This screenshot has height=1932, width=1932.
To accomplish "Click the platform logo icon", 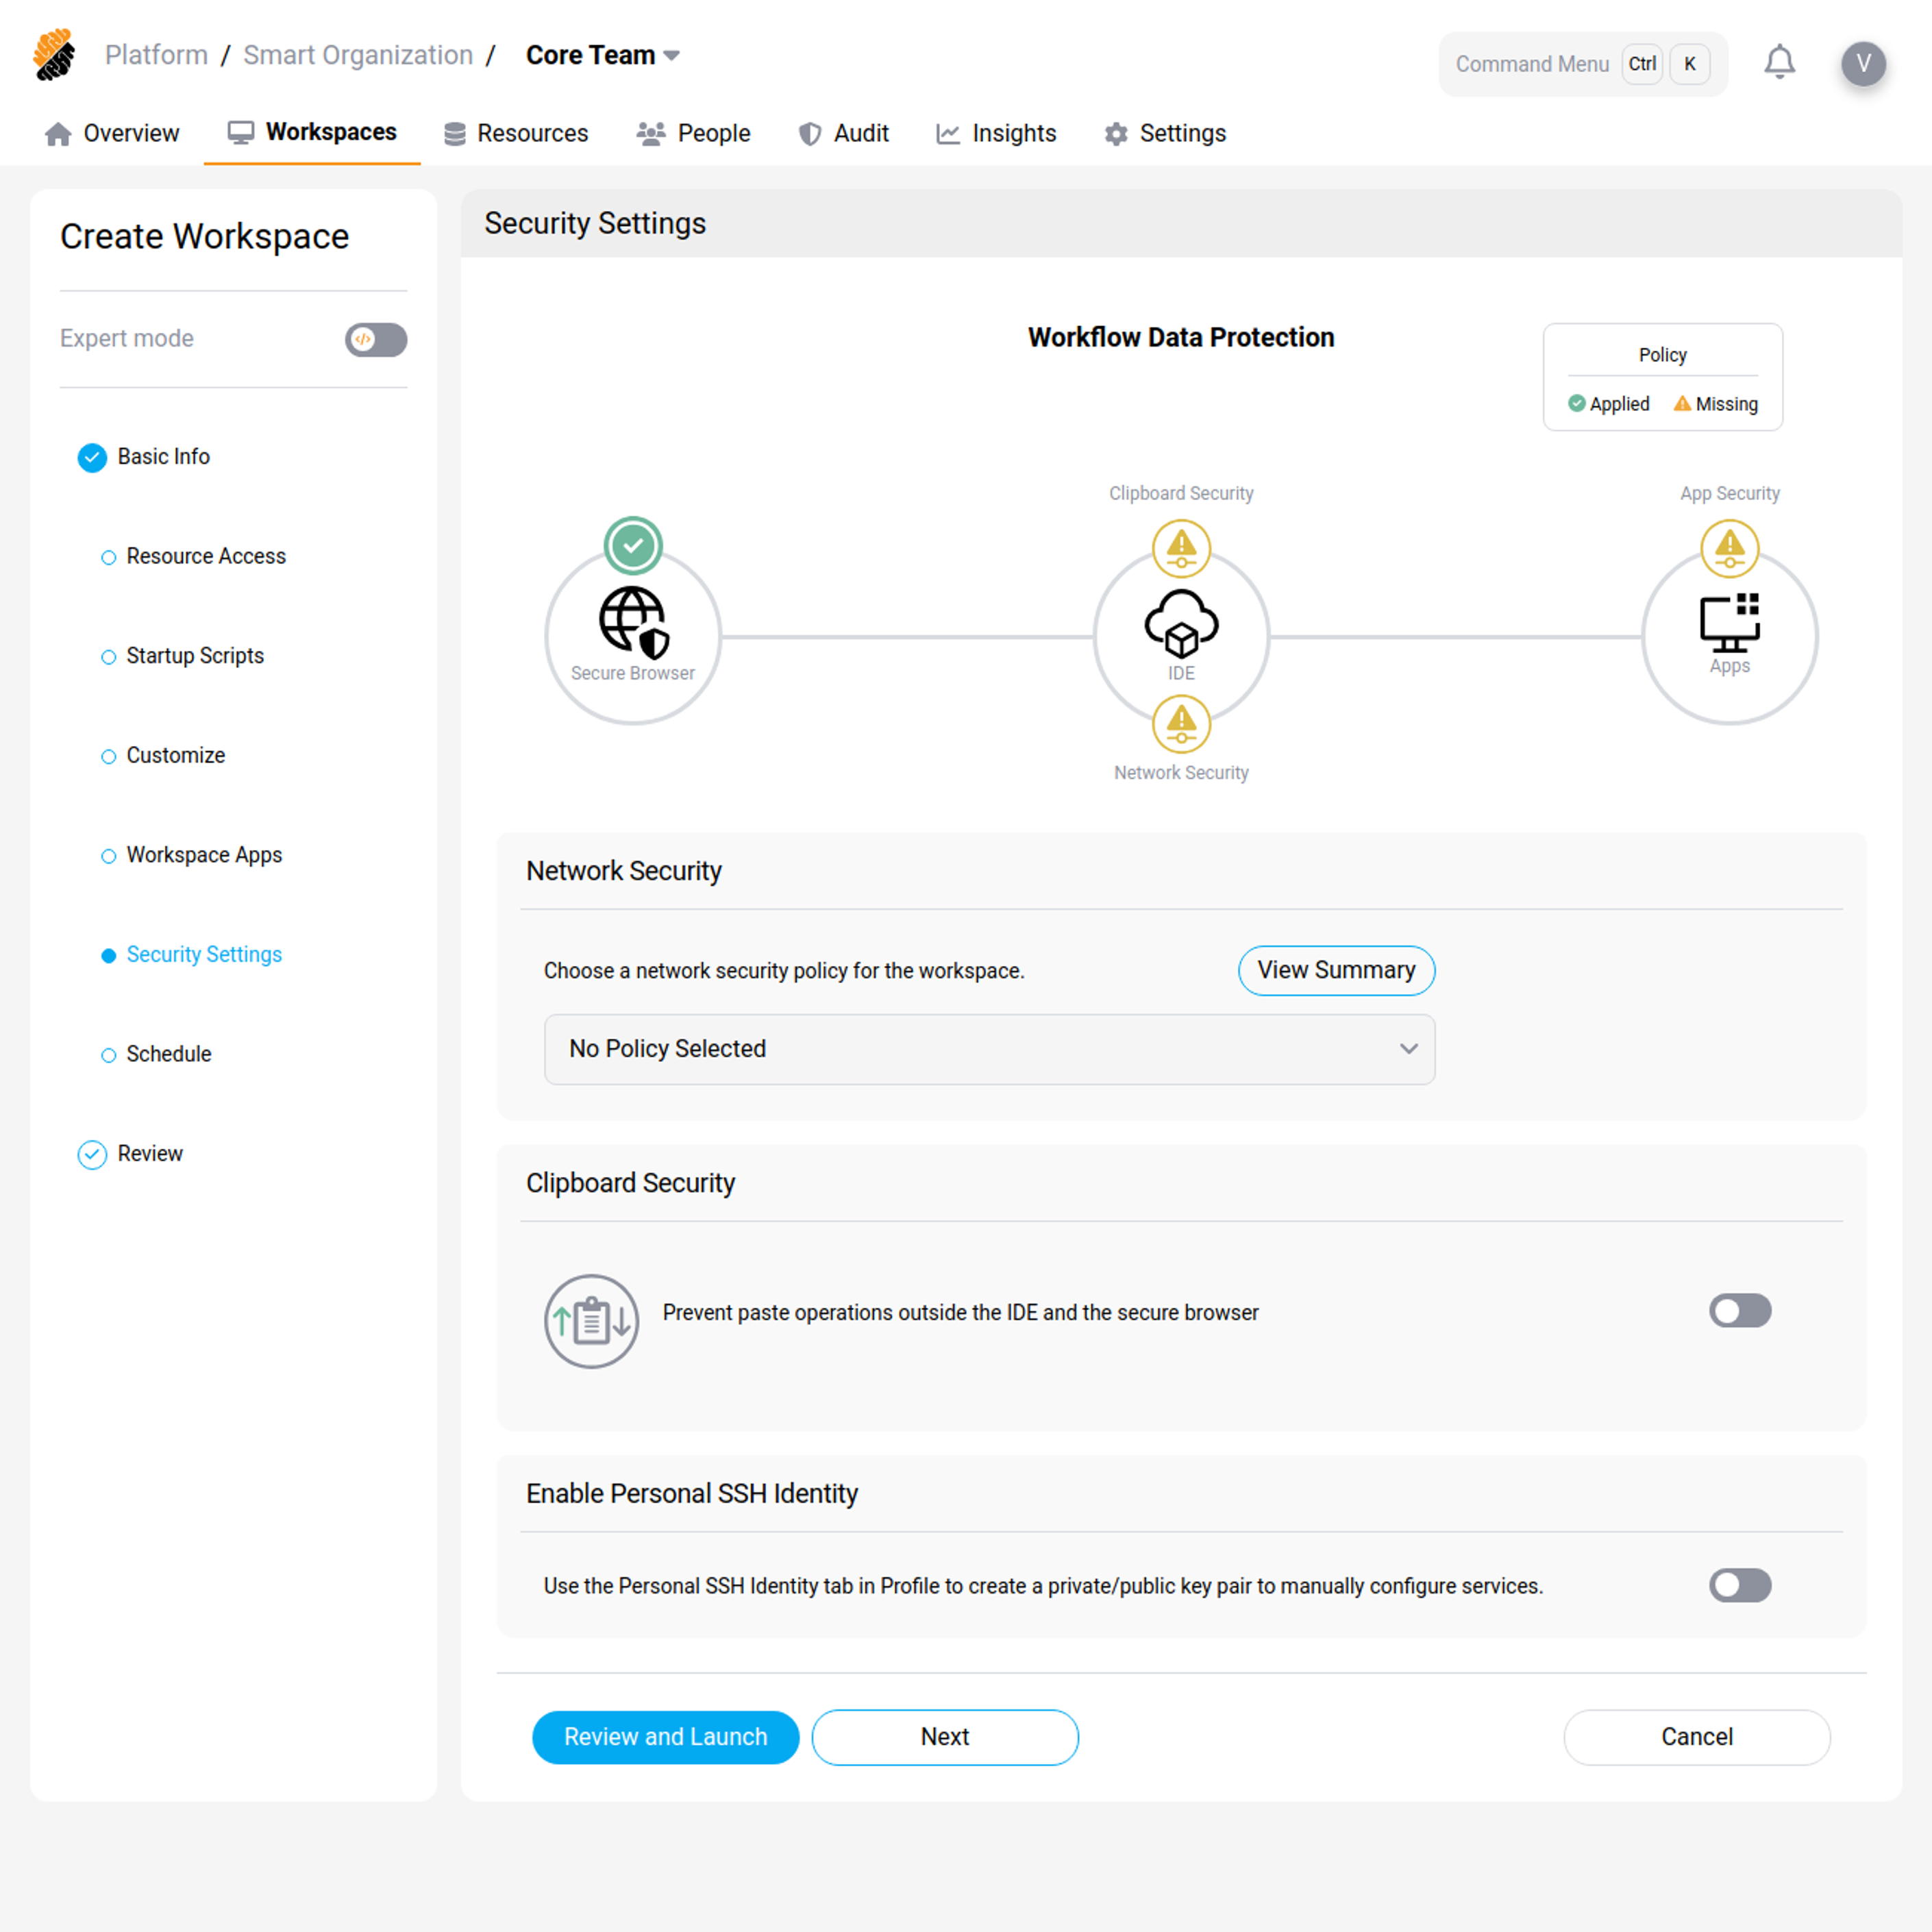I will click(55, 55).
